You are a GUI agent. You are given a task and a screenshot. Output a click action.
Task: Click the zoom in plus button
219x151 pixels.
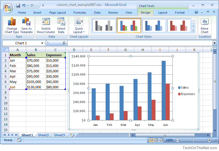coord(209,140)
